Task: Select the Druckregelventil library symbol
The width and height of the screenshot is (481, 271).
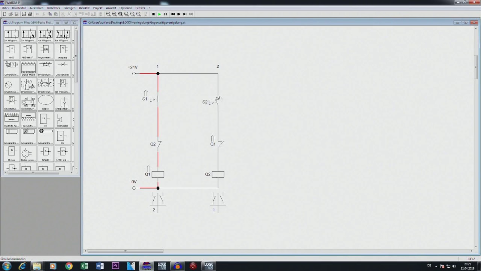Action: click(x=28, y=86)
